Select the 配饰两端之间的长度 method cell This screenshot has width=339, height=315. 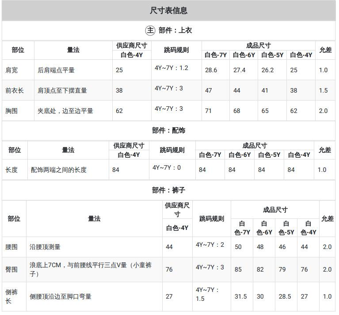59,170
